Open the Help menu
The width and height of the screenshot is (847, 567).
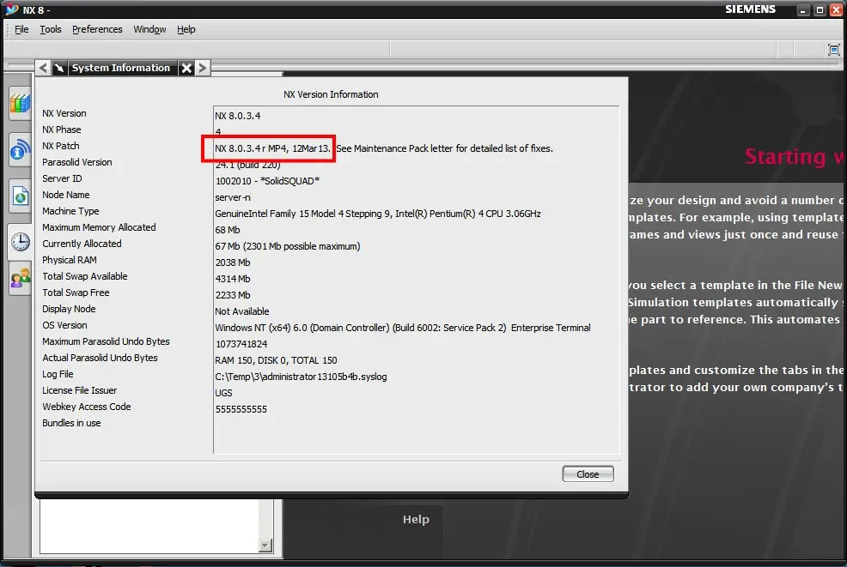point(186,29)
